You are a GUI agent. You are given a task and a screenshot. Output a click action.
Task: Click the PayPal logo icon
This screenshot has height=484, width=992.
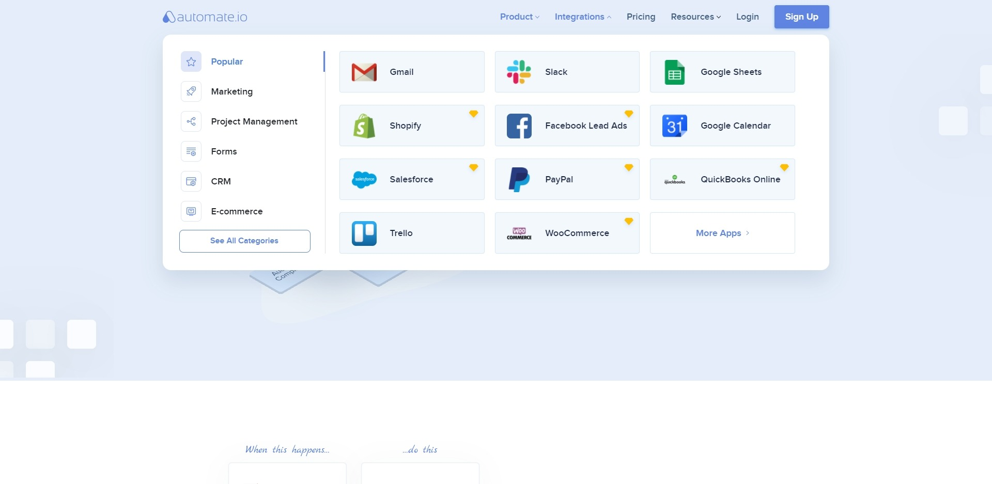519,180
